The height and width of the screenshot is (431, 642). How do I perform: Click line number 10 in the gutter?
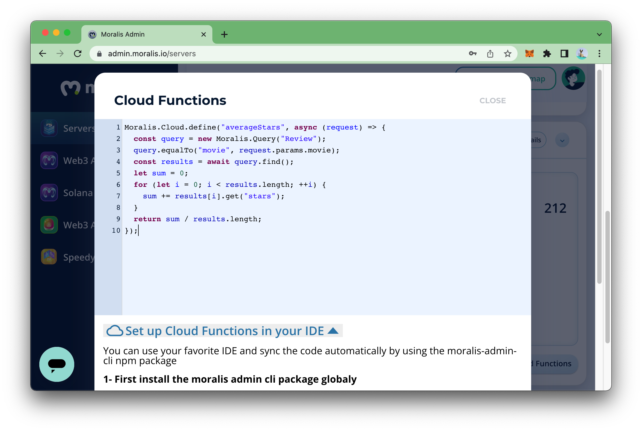click(116, 230)
